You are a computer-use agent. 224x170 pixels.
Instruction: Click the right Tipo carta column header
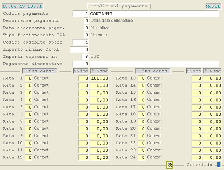coord(152,71)
